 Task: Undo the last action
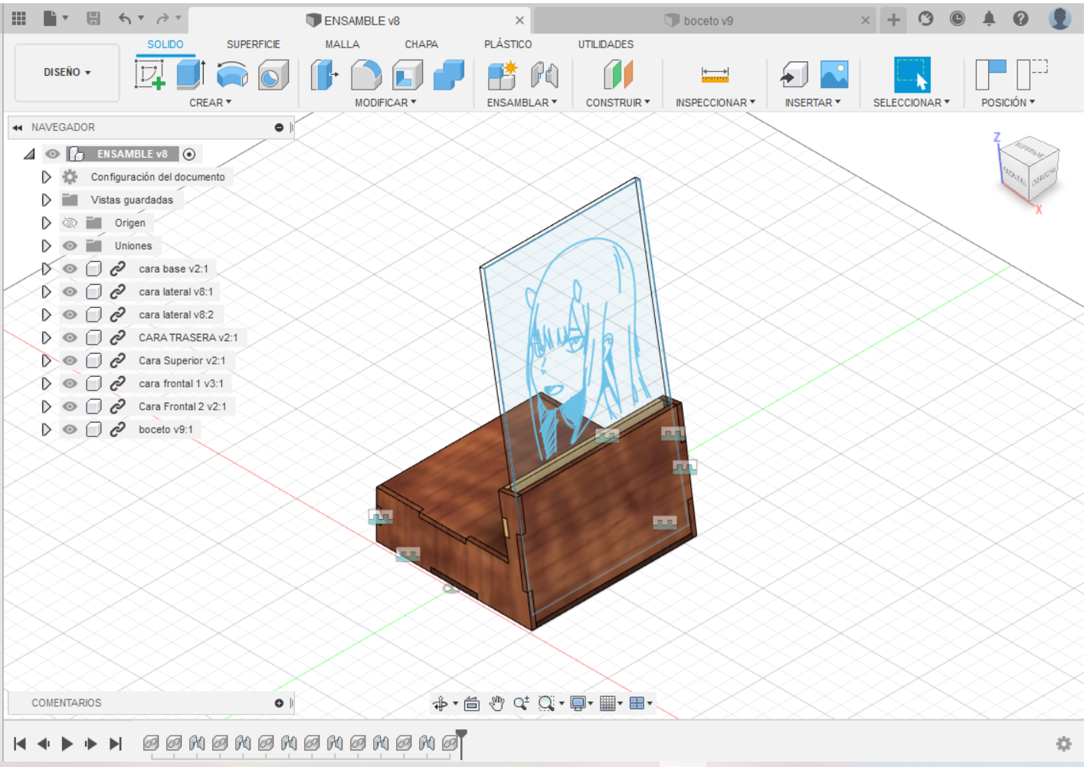click(x=126, y=18)
